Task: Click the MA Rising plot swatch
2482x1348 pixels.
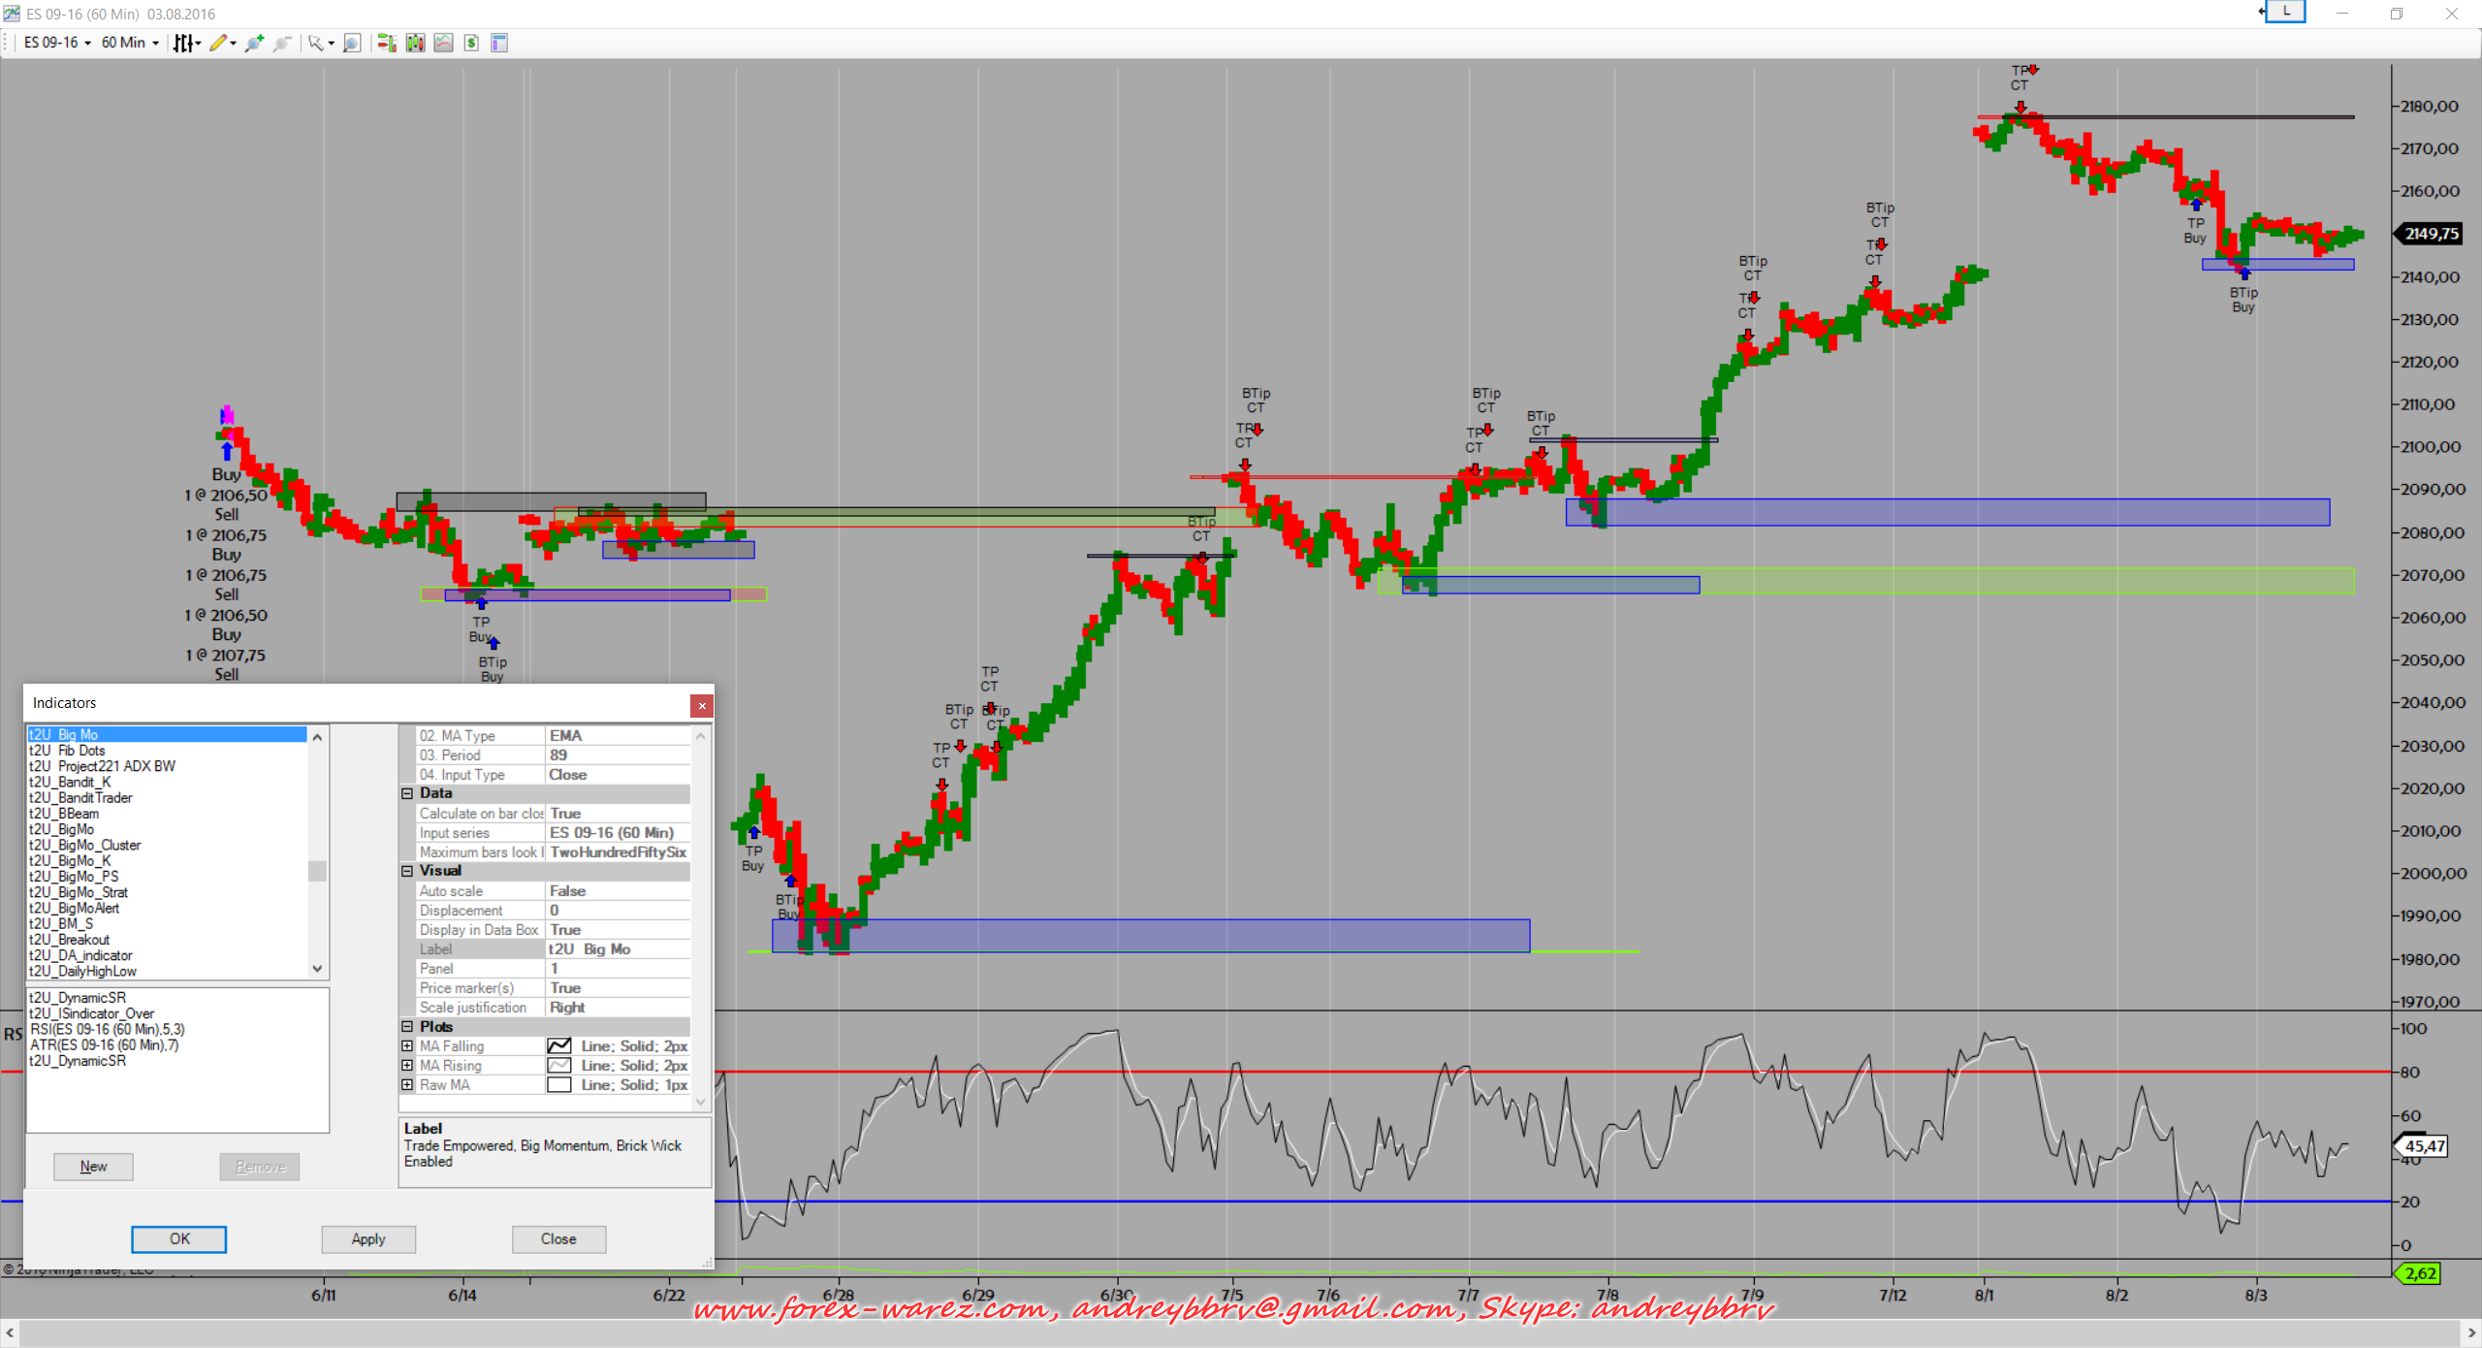Action: [x=559, y=1066]
